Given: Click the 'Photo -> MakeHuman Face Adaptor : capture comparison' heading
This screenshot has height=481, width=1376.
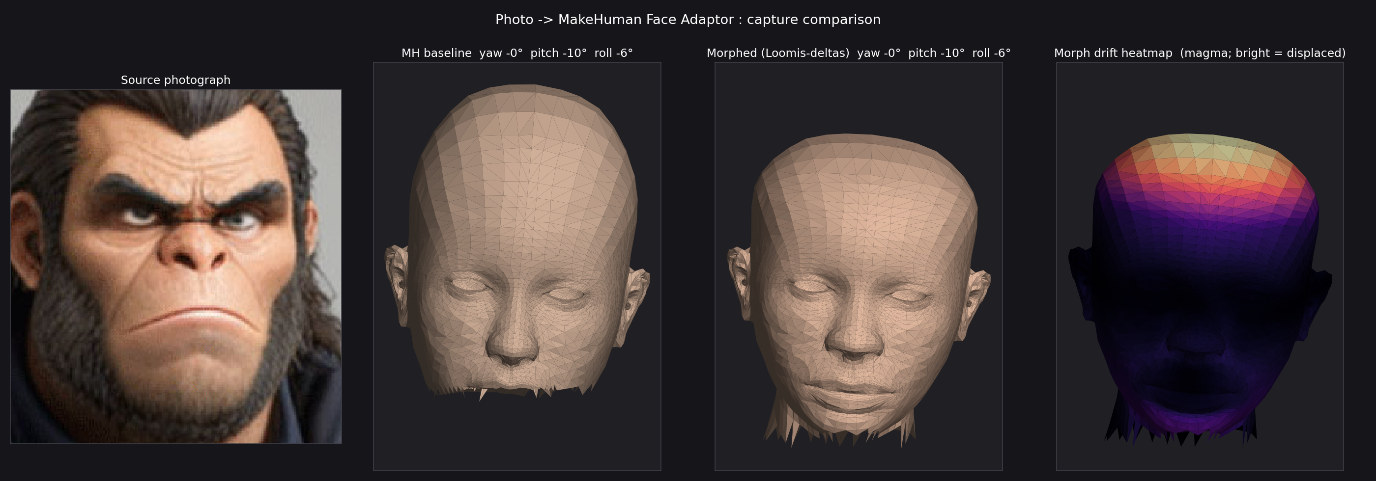Looking at the screenshot, I should pos(688,20).
